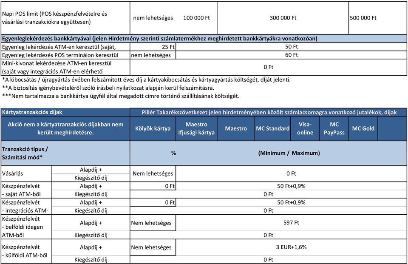This screenshot has height=264, width=408.
Task: Select the 'Maestro Ifjusági kártya' column header
Action: pos(196,128)
